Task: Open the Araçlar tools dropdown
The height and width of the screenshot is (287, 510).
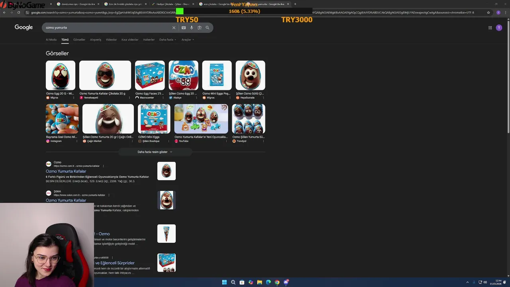Action: pyautogui.click(x=187, y=39)
